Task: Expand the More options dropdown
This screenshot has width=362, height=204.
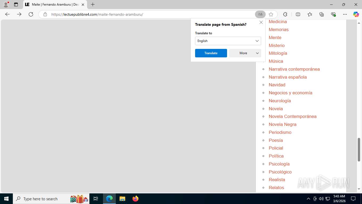Action: click(x=245, y=53)
